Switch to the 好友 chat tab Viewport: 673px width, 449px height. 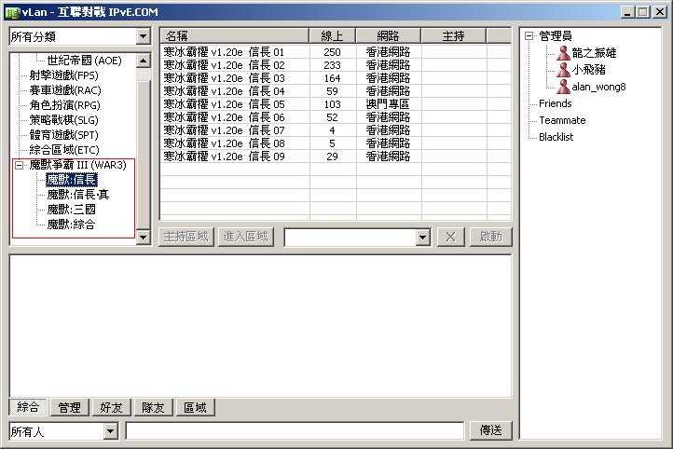[111, 407]
